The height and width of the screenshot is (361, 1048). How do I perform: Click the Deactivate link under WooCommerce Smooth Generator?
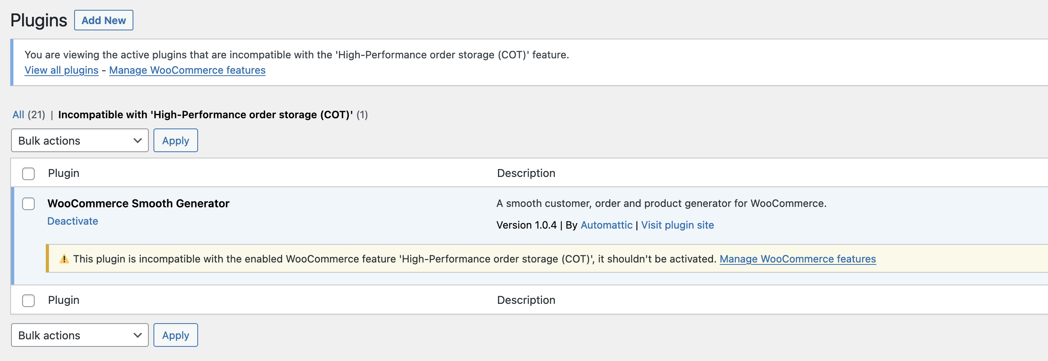point(73,221)
